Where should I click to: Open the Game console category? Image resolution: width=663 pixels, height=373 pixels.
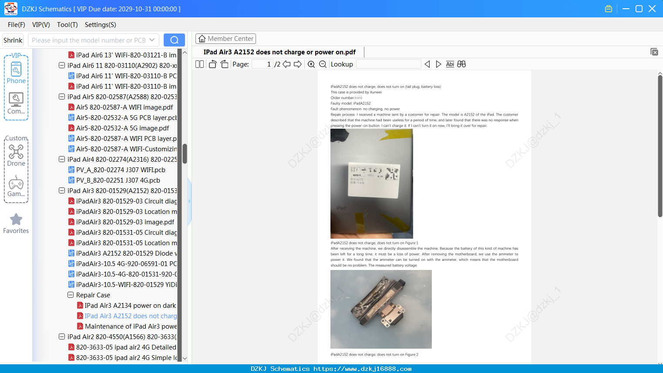point(16,186)
